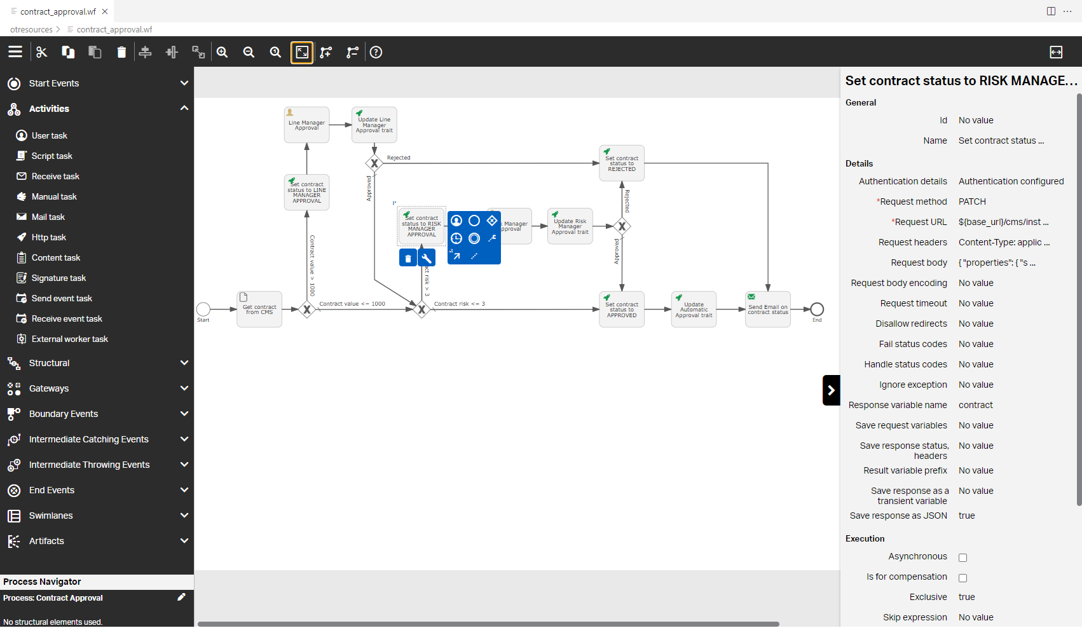Click the Zoom to actual size icon
Viewport: 1082px width, 628px height.
coord(275,52)
